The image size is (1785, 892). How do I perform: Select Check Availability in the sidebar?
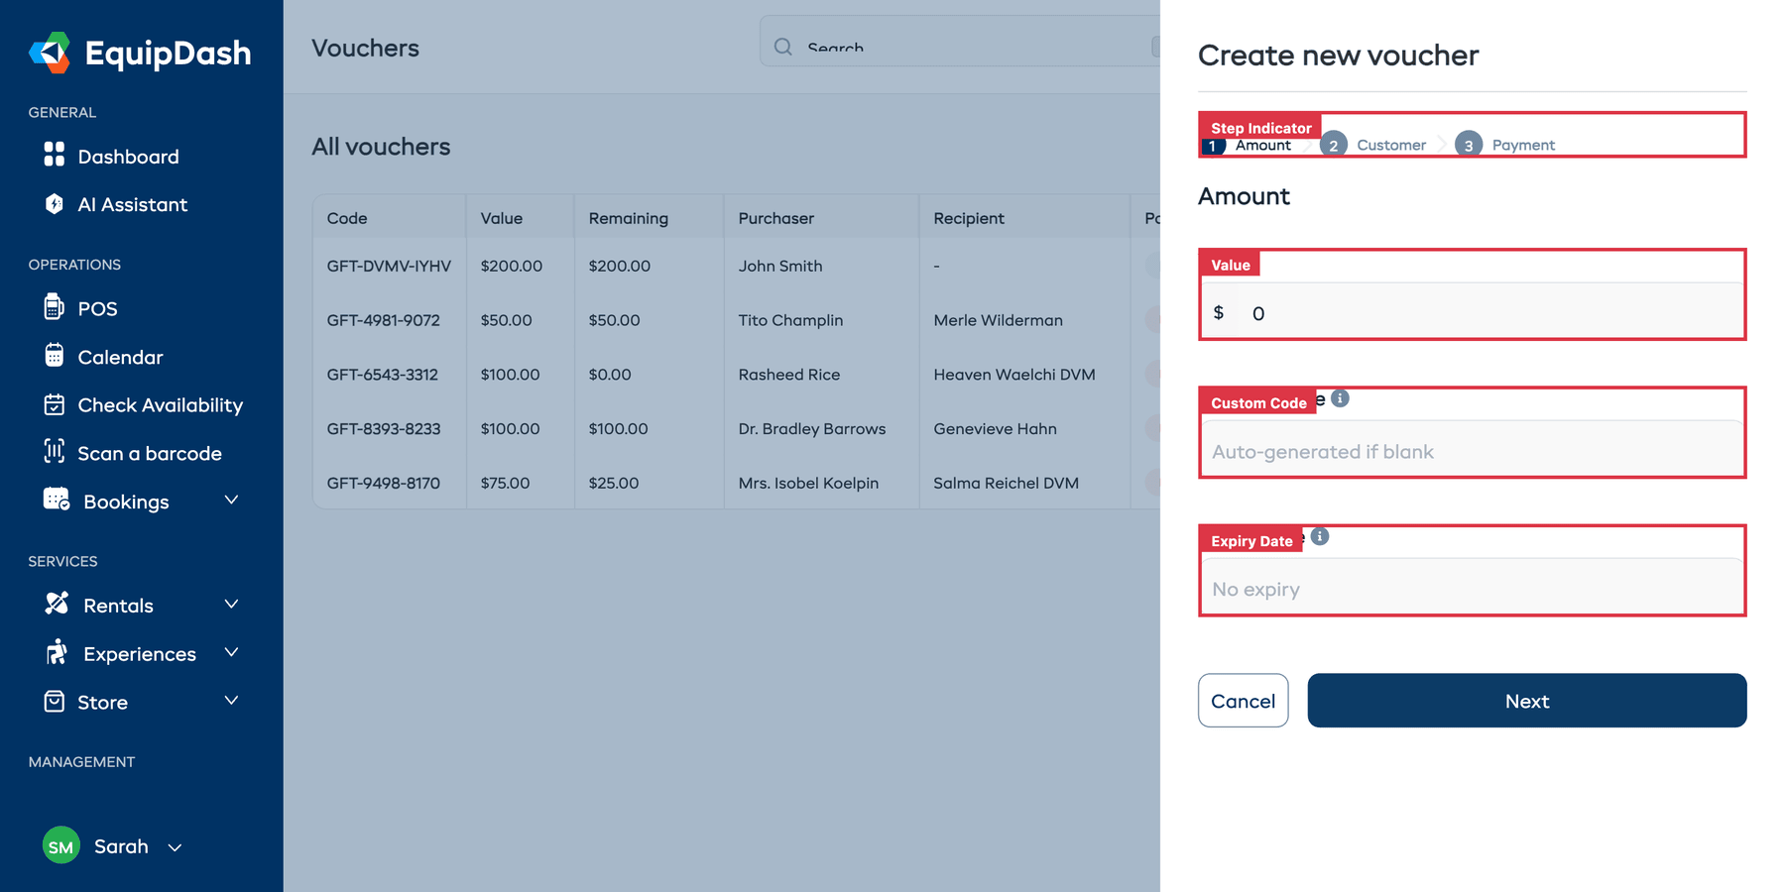tap(160, 404)
